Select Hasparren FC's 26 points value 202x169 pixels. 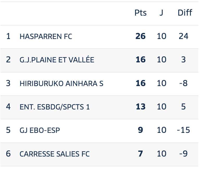pos(141,36)
